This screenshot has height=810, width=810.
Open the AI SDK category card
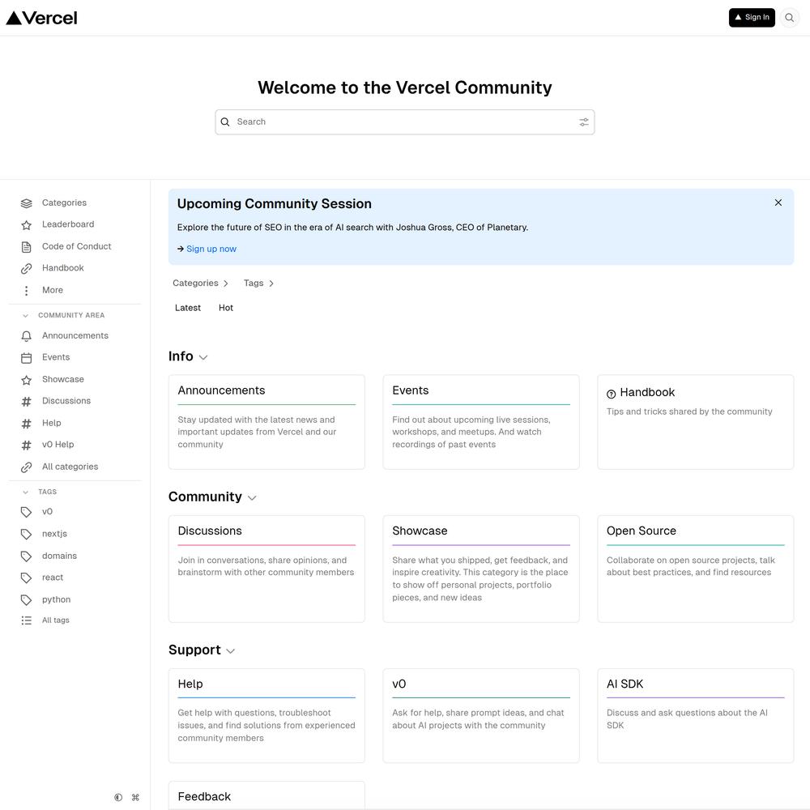pyautogui.click(x=695, y=715)
